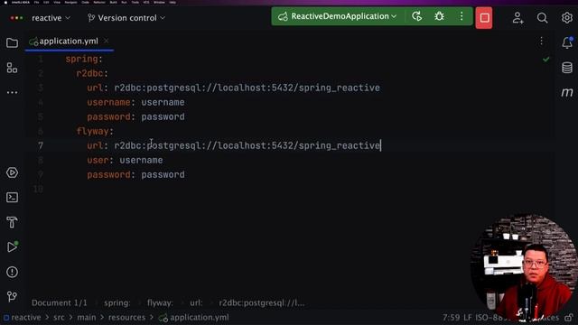This screenshot has height=325, width=578.
Task: Open IDE settings gear
Action: tap(567, 18)
